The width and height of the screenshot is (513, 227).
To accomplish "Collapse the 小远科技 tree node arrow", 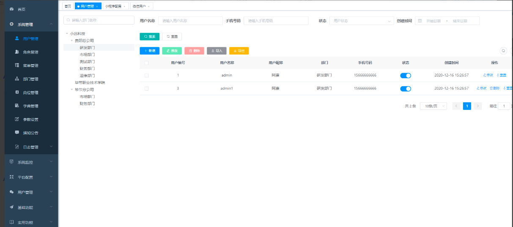I will click(67, 33).
